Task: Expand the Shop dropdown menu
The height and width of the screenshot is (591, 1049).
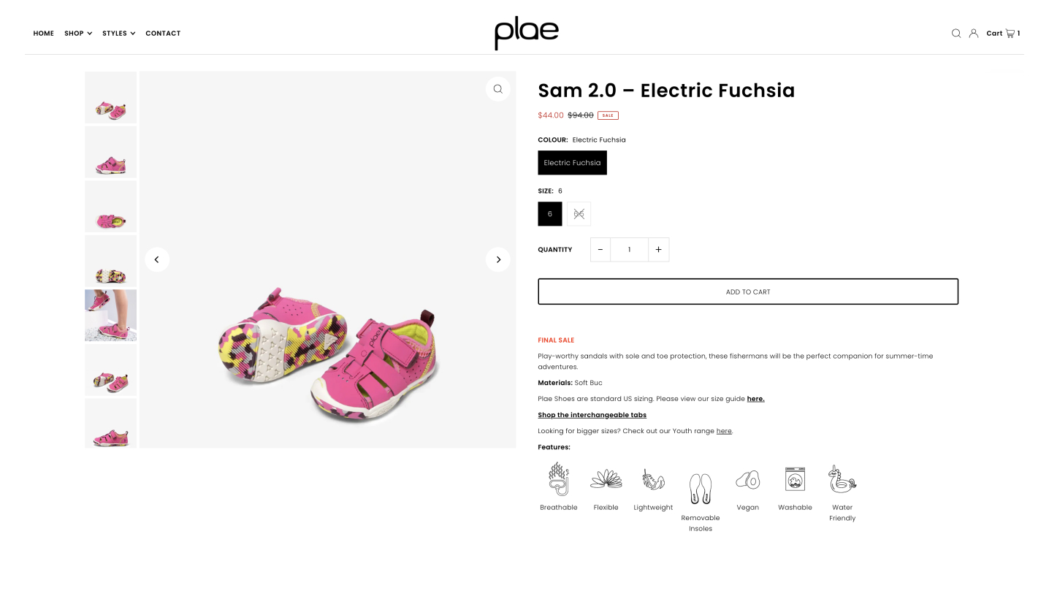Action: pos(77,34)
